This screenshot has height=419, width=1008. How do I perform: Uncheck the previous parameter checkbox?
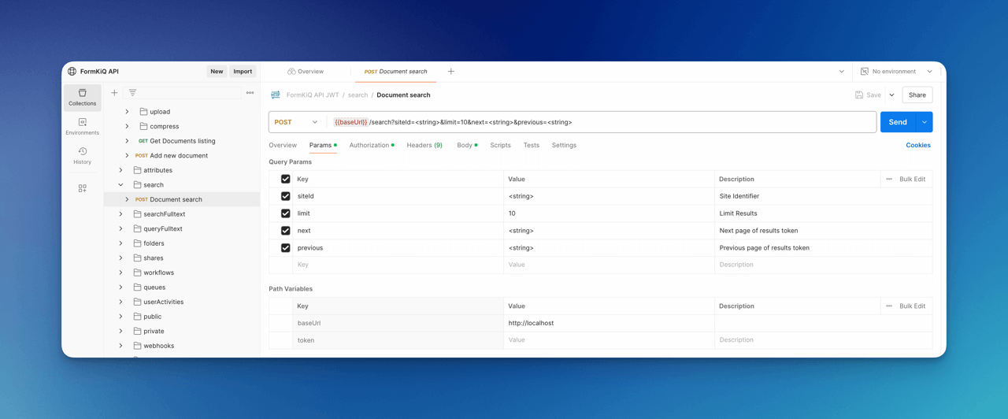(x=286, y=248)
